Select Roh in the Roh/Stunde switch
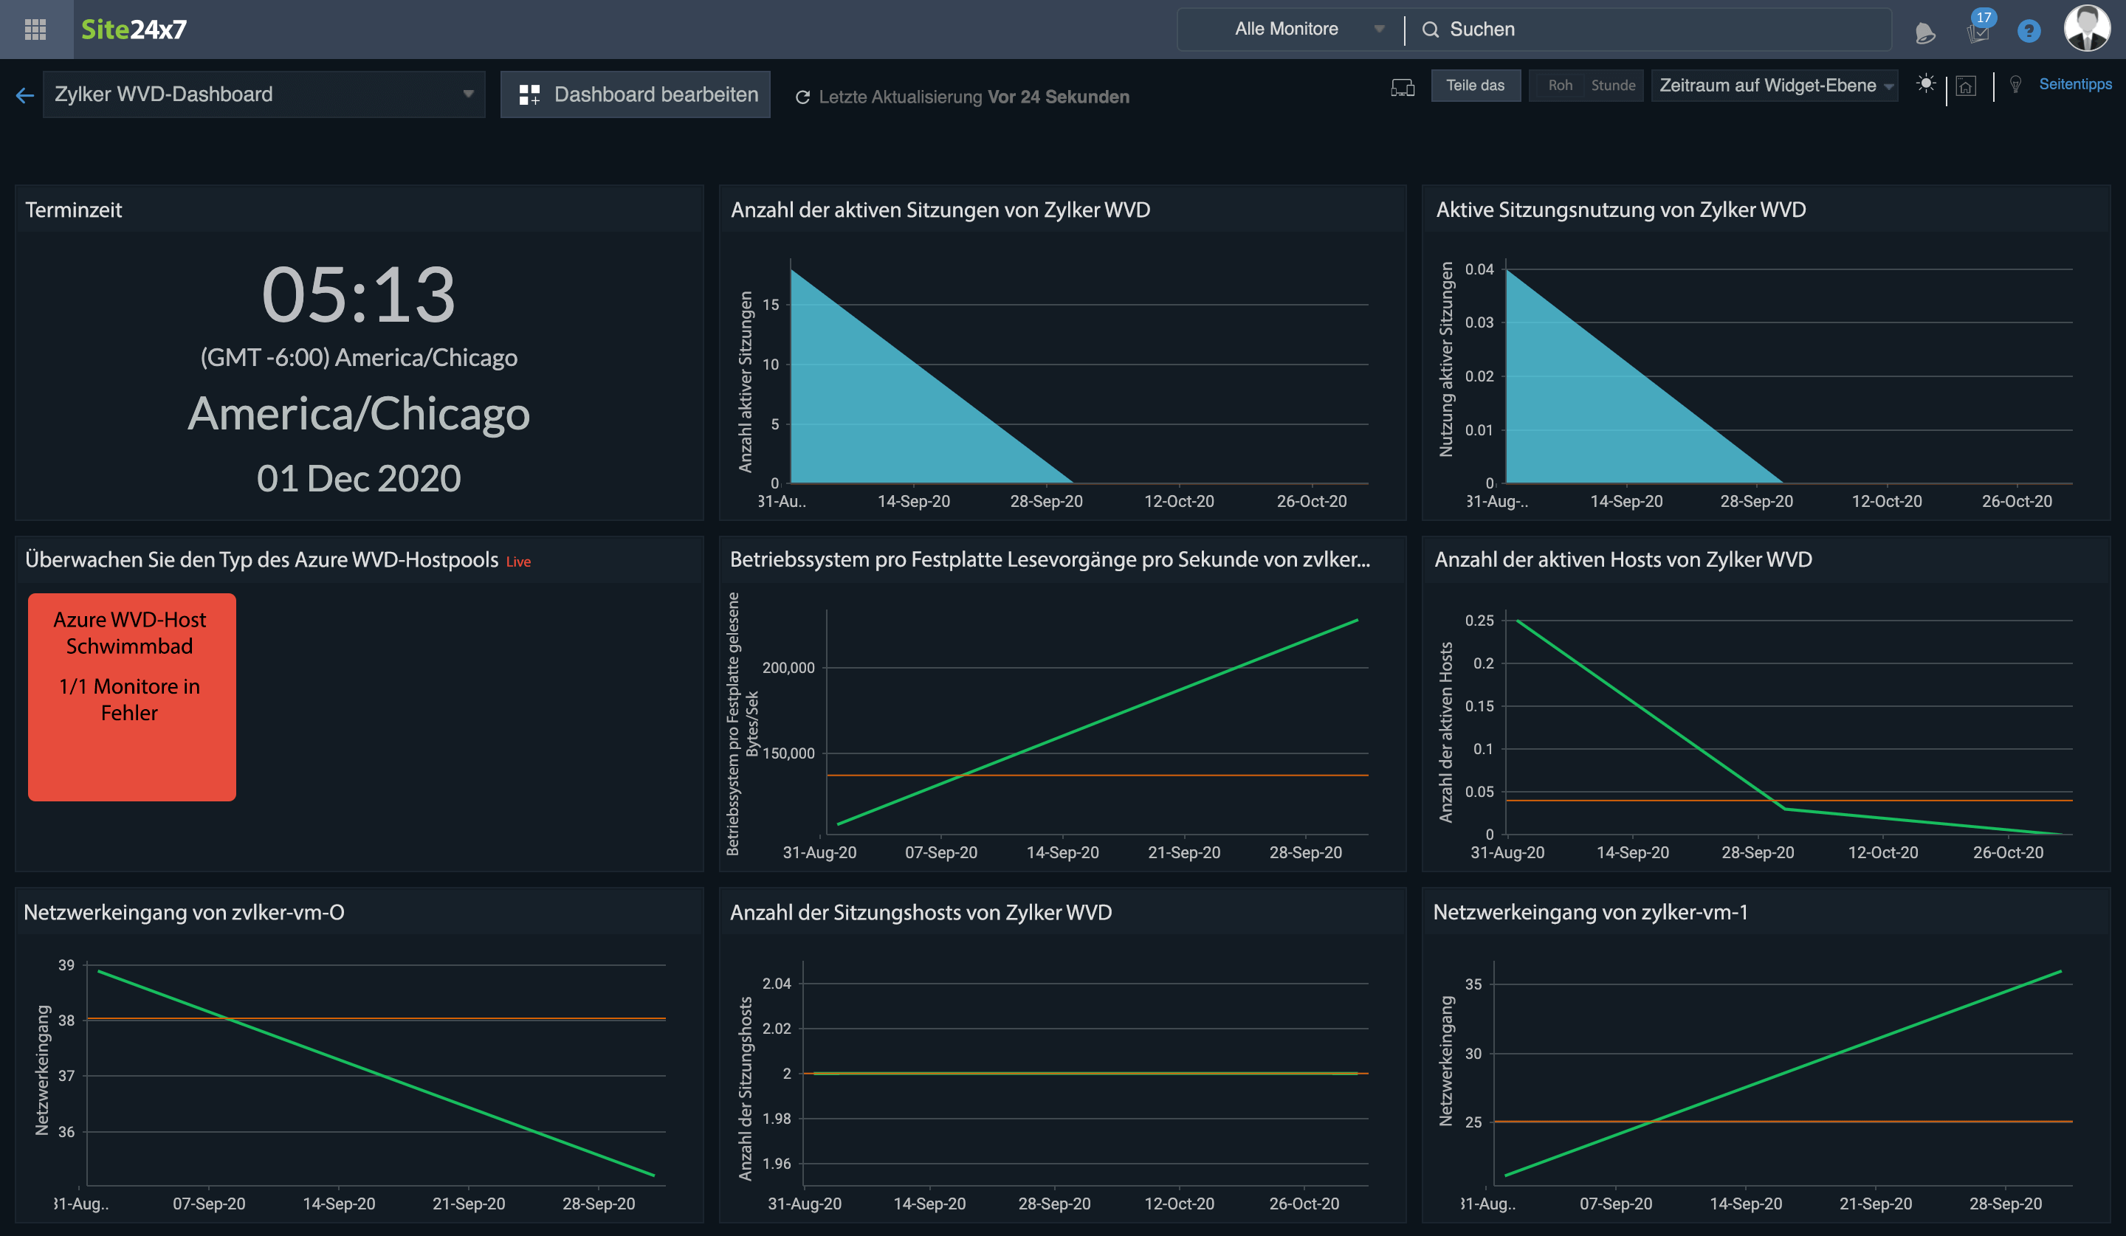Viewport: 2126px width, 1236px height. (1560, 85)
